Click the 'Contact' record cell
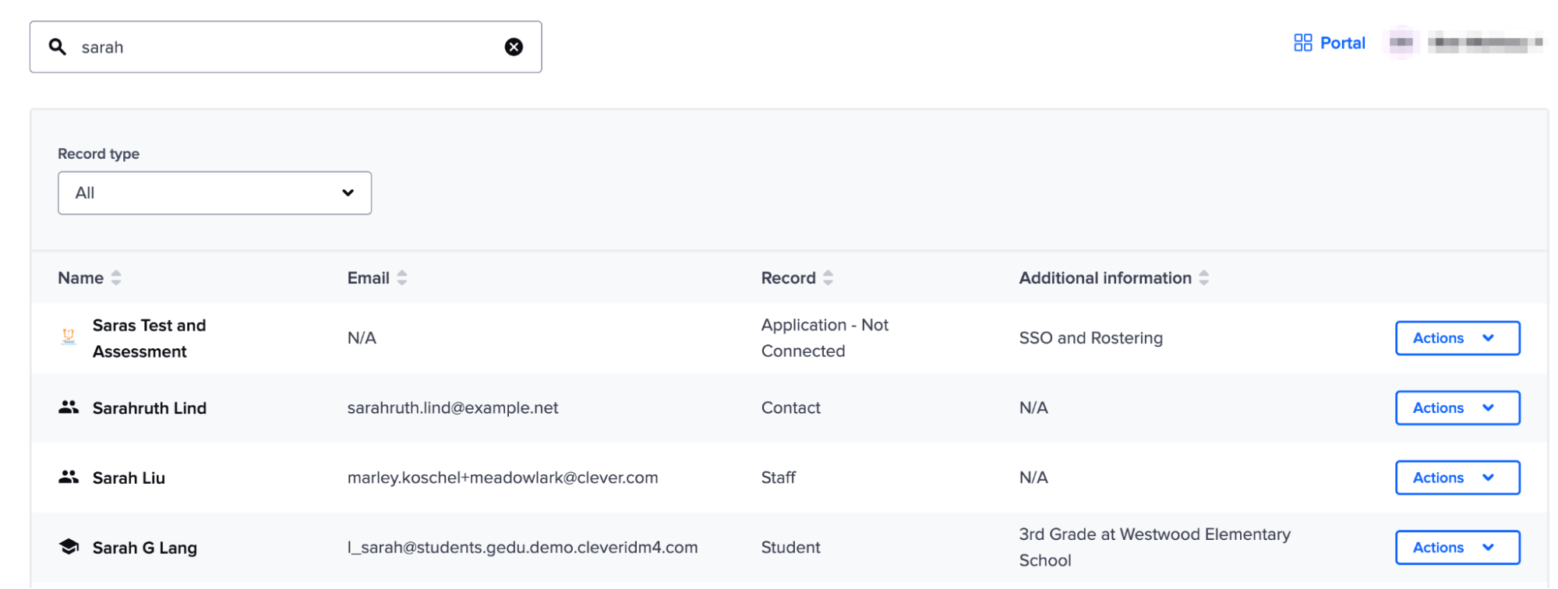Image resolution: width=1558 pixels, height=589 pixels. (x=790, y=407)
